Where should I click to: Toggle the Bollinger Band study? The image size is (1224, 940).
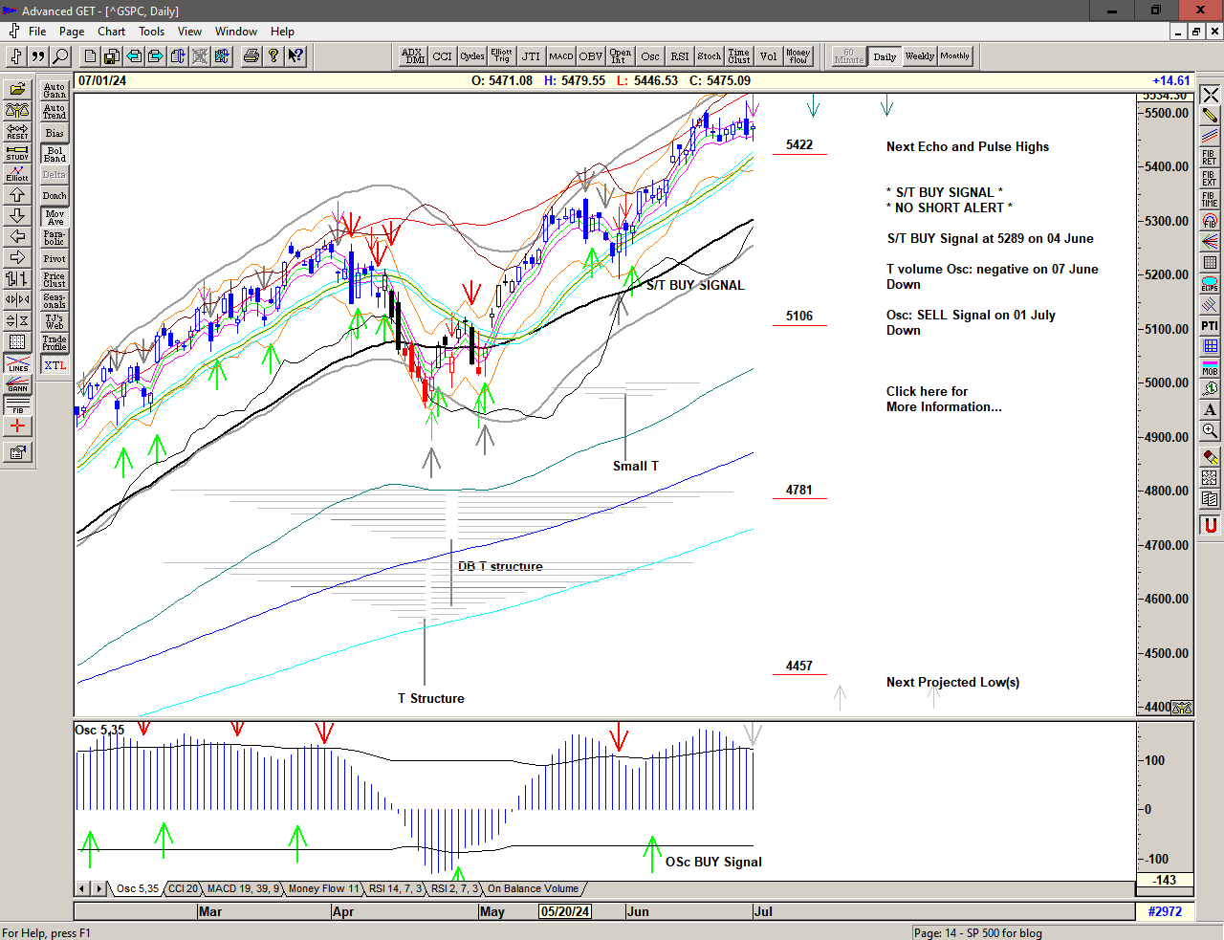click(55, 154)
